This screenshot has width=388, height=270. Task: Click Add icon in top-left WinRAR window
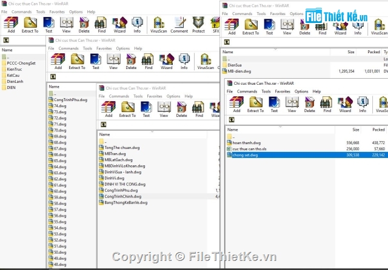point(11,25)
